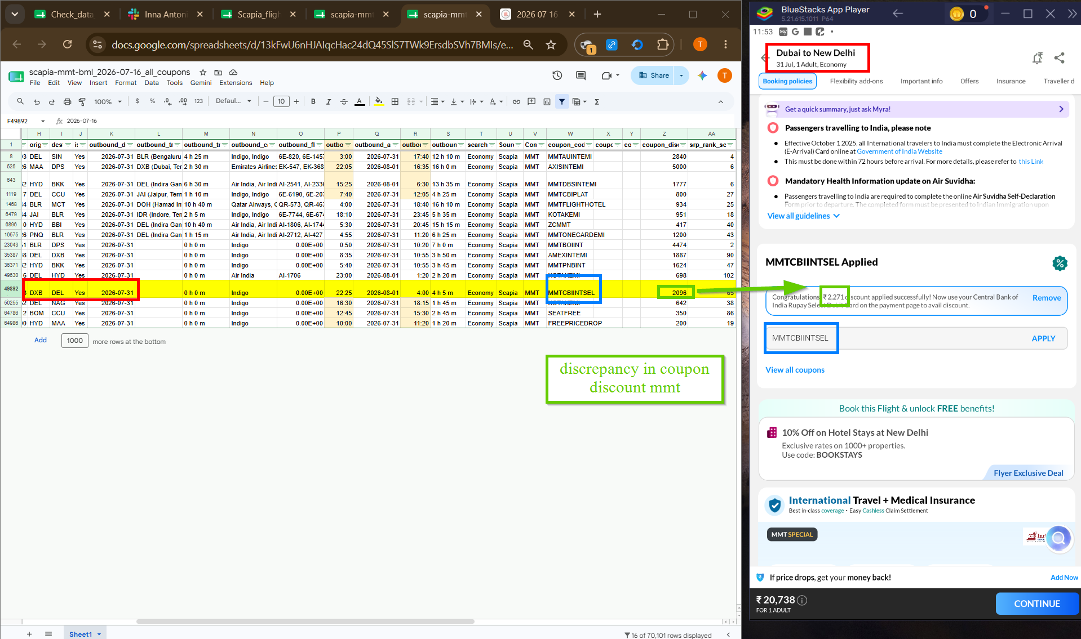Viewport: 1081px width, 639px height.
Task: Open the Data menu
Action: point(152,83)
